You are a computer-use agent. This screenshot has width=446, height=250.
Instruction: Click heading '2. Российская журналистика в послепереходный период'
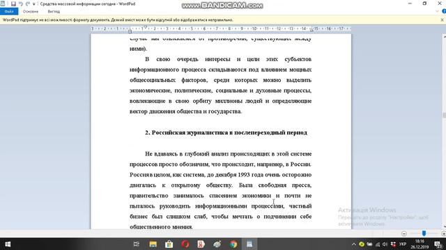tap(226, 133)
